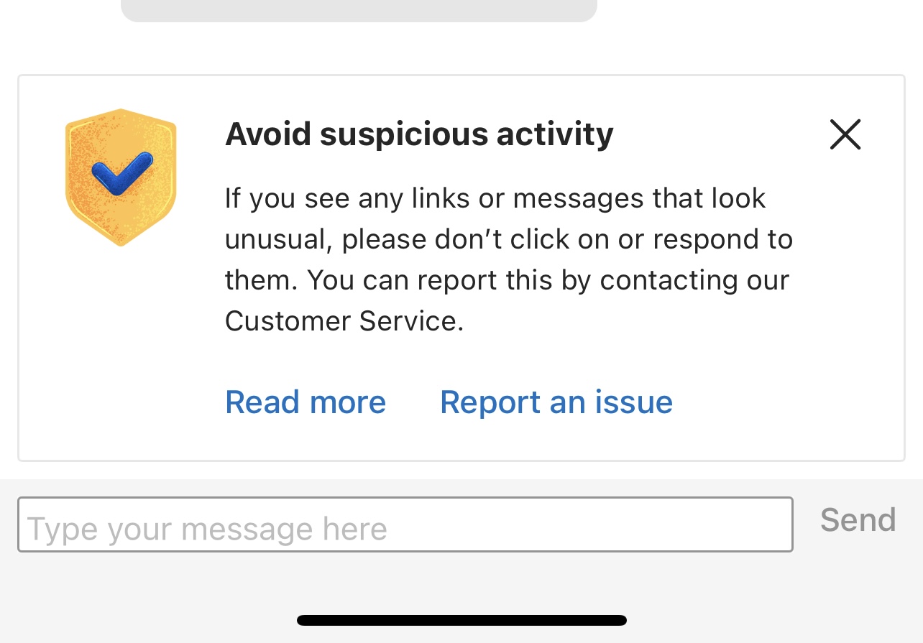
Task: Tap the gray message bubble at top
Action: point(359,10)
